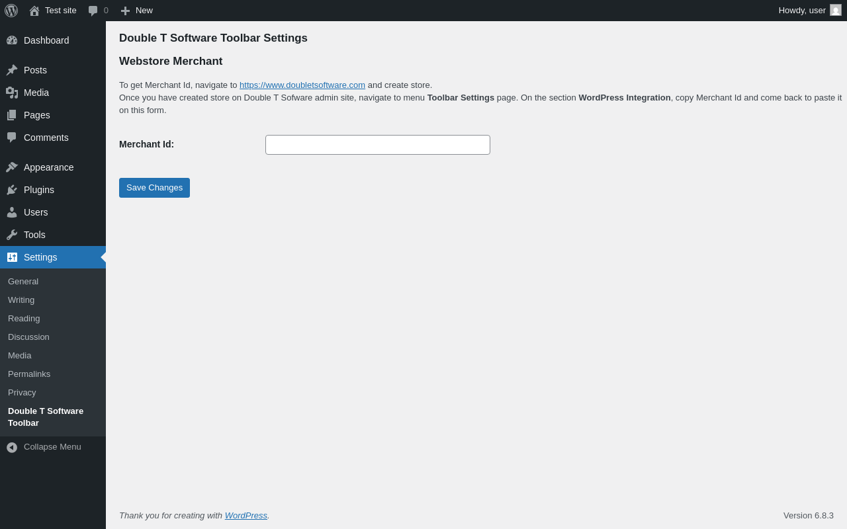Click the comments bubble icon in admin bar
Image resolution: width=847 pixels, height=529 pixels.
click(x=93, y=11)
